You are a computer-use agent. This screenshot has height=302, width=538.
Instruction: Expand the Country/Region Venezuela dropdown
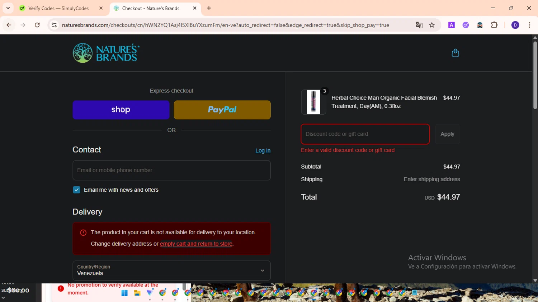(x=171, y=270)
